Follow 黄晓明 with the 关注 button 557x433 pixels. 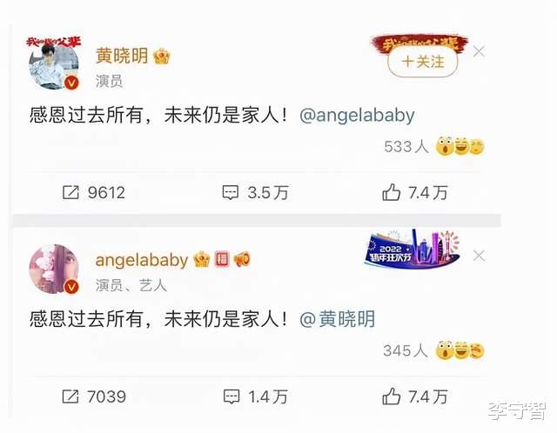pyautogui.click(x=423, y=62)
